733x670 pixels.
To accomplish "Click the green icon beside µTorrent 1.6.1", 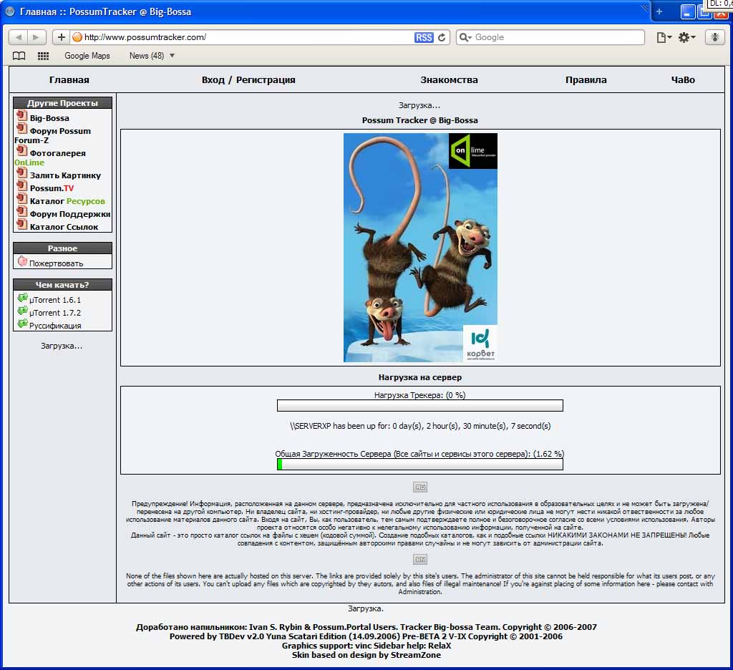I will pyautogui.click(x=22, y=297).
